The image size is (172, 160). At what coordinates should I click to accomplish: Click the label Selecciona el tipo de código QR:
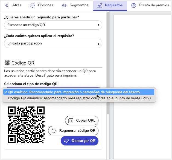tap(31, 84)
